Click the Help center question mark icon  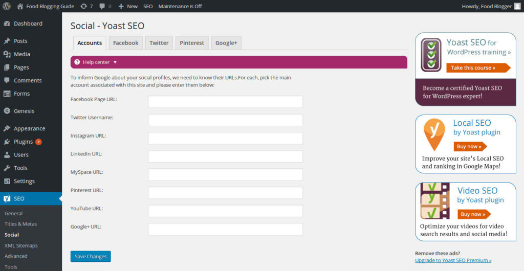click(x=77, y=62)
